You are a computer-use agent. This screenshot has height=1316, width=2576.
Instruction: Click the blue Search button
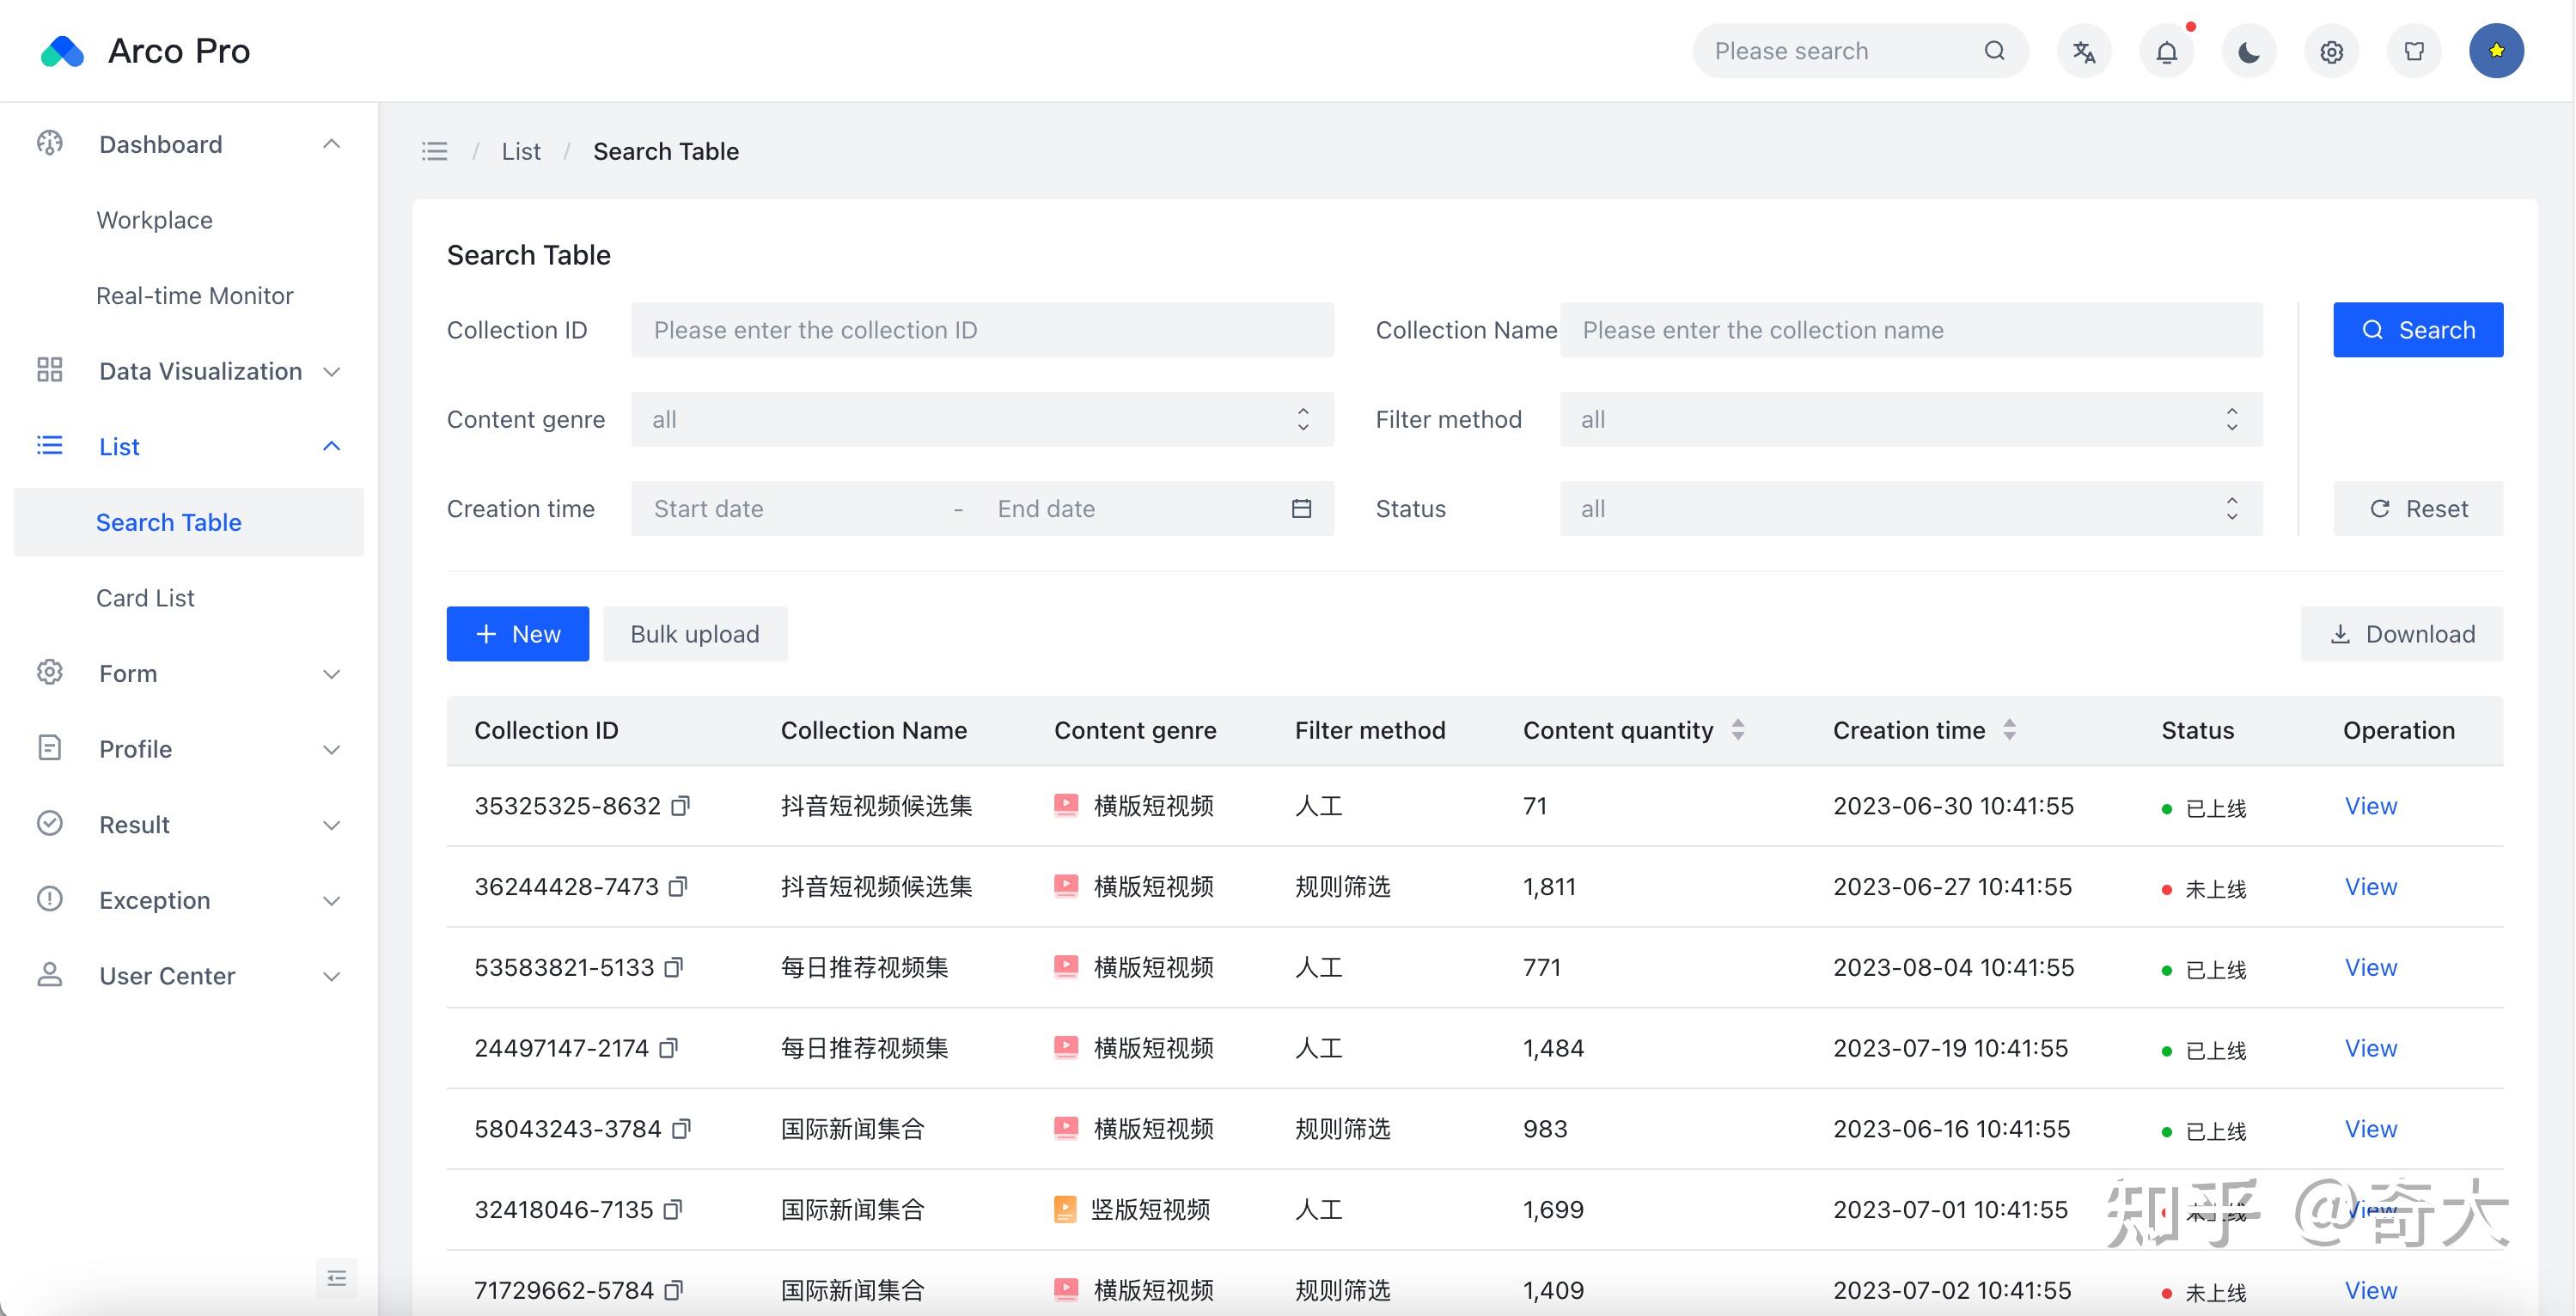2418,330
